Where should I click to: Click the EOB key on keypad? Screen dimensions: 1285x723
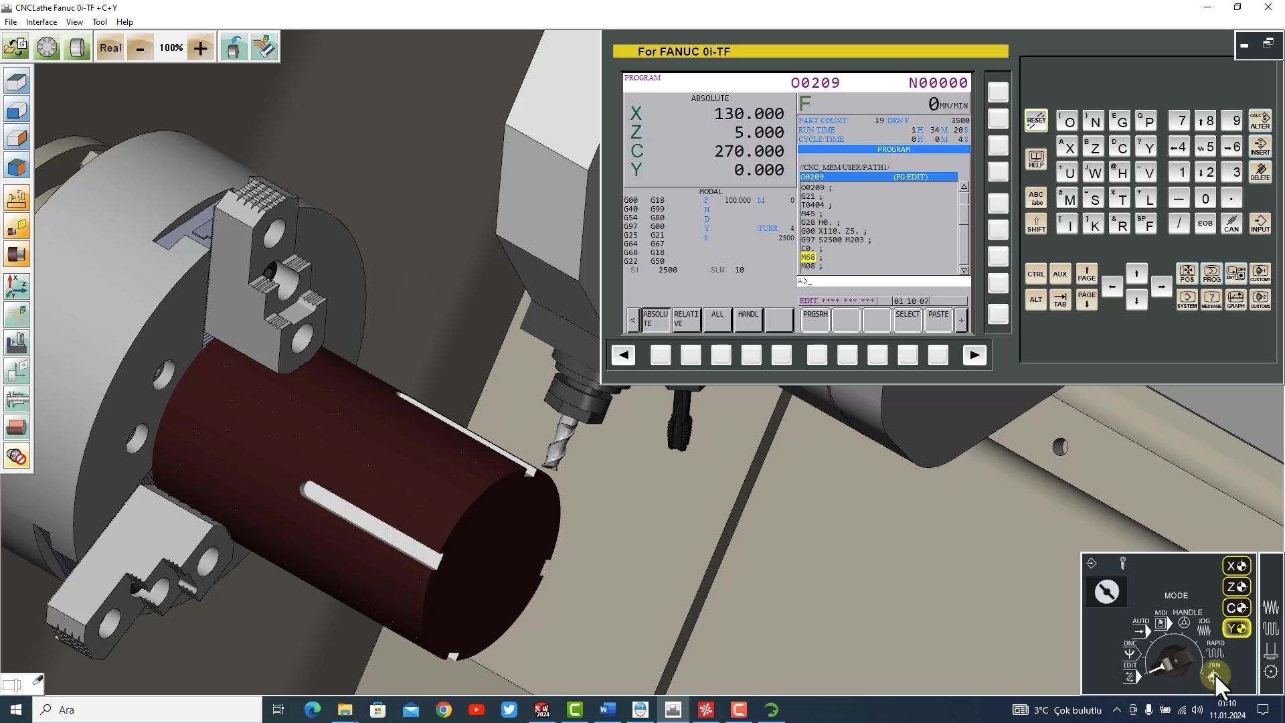coord(1205,224)
